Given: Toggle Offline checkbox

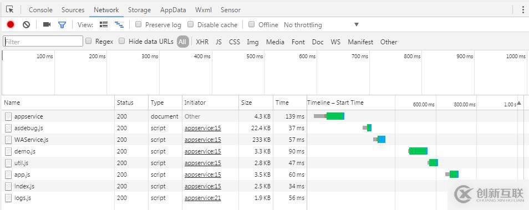Looking at the screenshot, I should pyautogui.click(x=251, y=24).
